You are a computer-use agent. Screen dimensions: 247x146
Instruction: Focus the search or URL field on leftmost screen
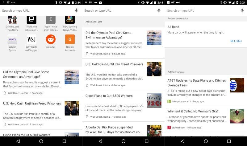coord(37,10)
